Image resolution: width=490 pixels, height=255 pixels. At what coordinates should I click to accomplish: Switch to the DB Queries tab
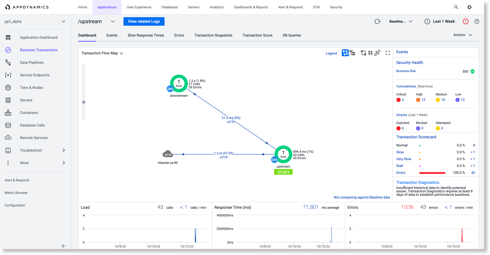pyautogui.click(x=292, y=35)
